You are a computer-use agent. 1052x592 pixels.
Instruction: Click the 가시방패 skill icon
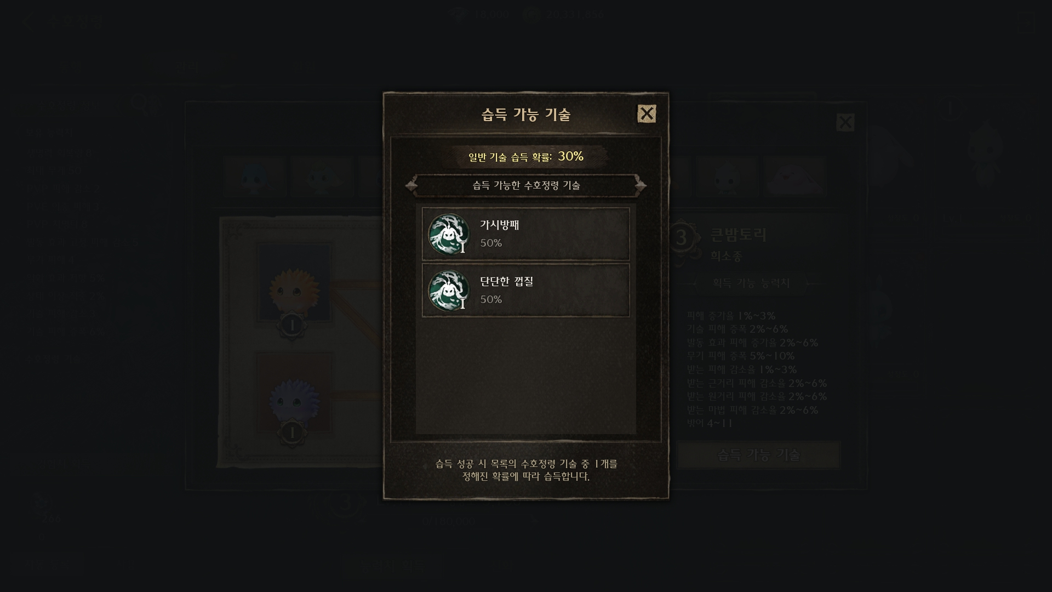coord(449,234)
